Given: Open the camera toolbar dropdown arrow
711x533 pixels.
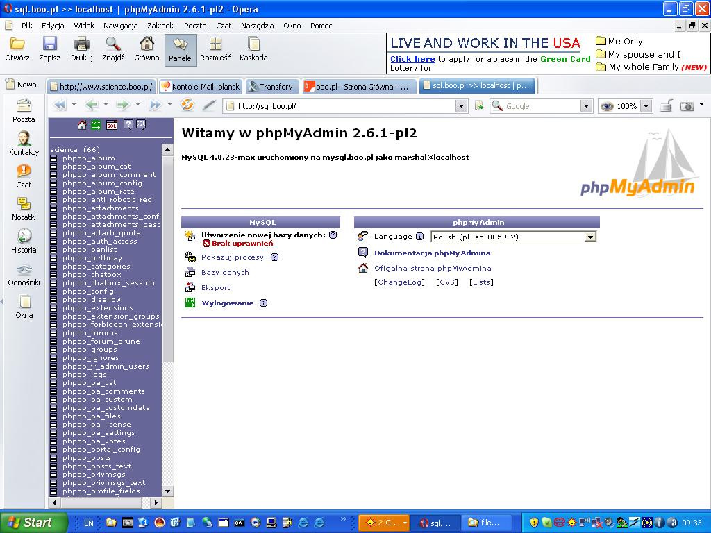Looking at the screenshot, I should pos(702,105).
